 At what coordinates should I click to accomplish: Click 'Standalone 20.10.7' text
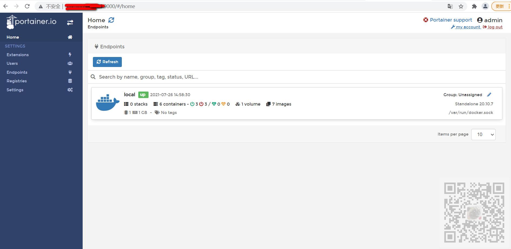(x=474, y=104)
